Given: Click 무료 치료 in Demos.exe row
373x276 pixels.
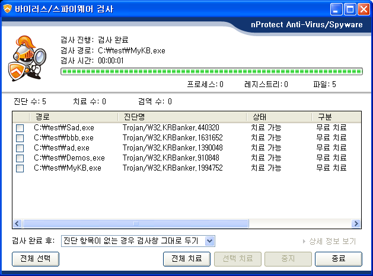Looking at the screenshot, I should [x=331, y=158].
